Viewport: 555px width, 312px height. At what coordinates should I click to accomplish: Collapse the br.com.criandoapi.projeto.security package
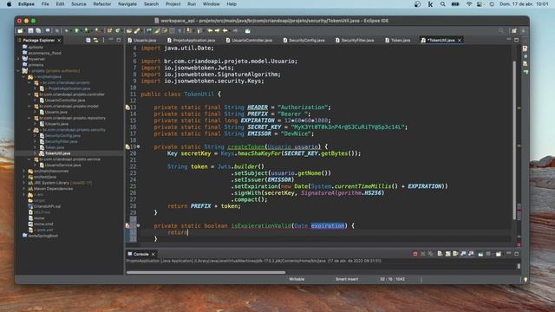coord(29,130)
